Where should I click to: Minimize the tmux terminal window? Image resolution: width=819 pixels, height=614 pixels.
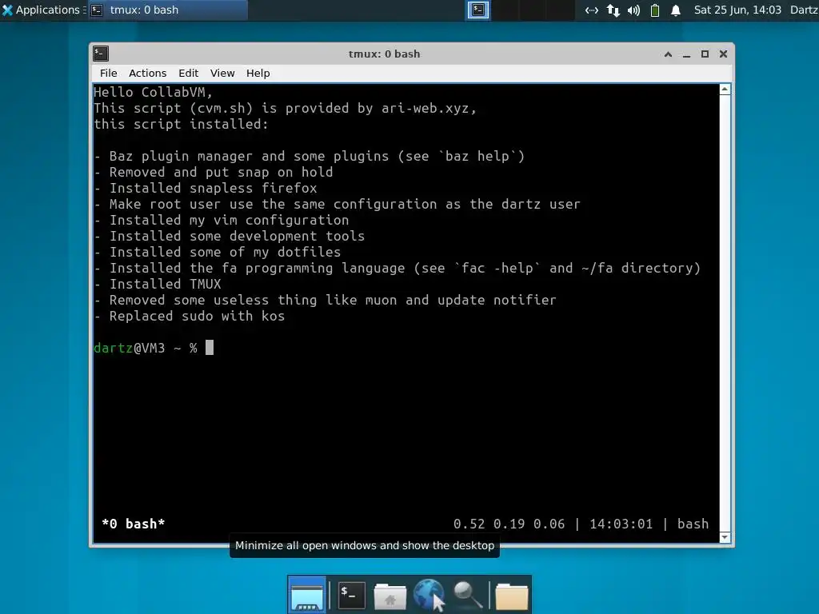687,54
